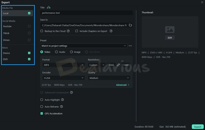
Task: Close the Export dialog
Action: [202, 2]
